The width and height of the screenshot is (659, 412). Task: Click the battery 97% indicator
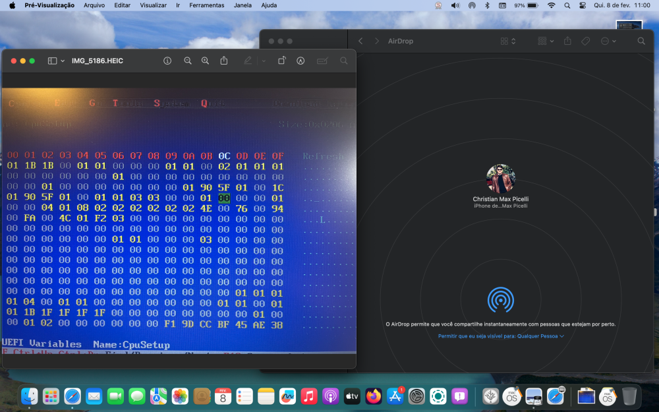(x=526, y=5)
